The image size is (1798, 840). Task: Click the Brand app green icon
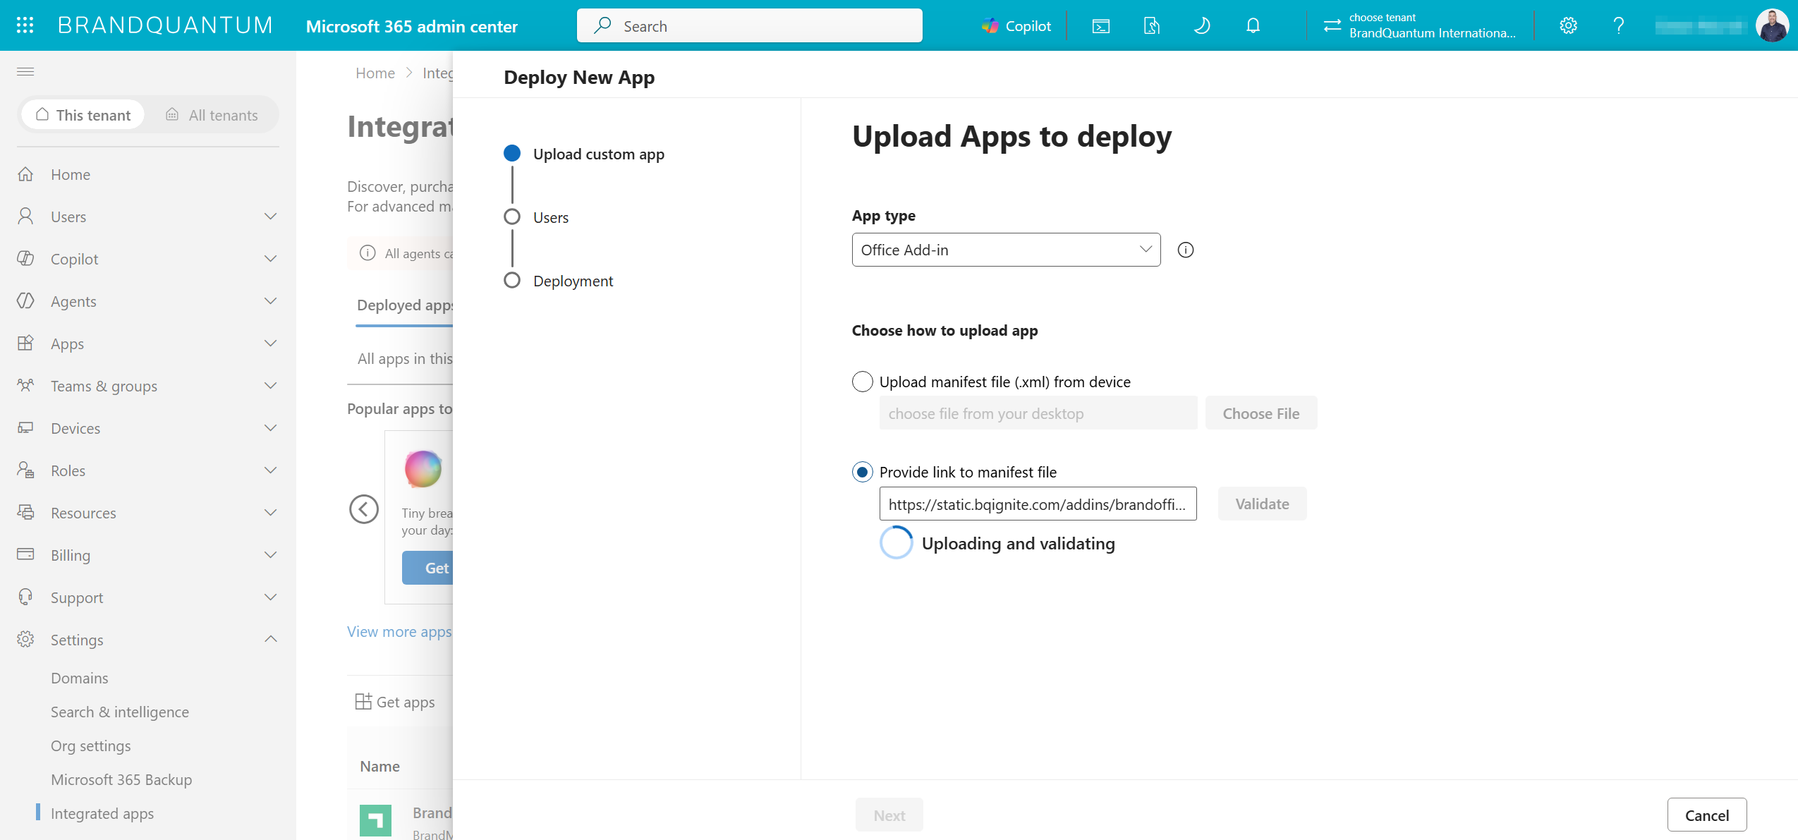(x=375, y=821)
